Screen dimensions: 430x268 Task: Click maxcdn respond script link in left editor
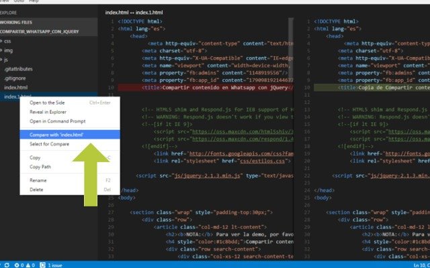(243, 139)
